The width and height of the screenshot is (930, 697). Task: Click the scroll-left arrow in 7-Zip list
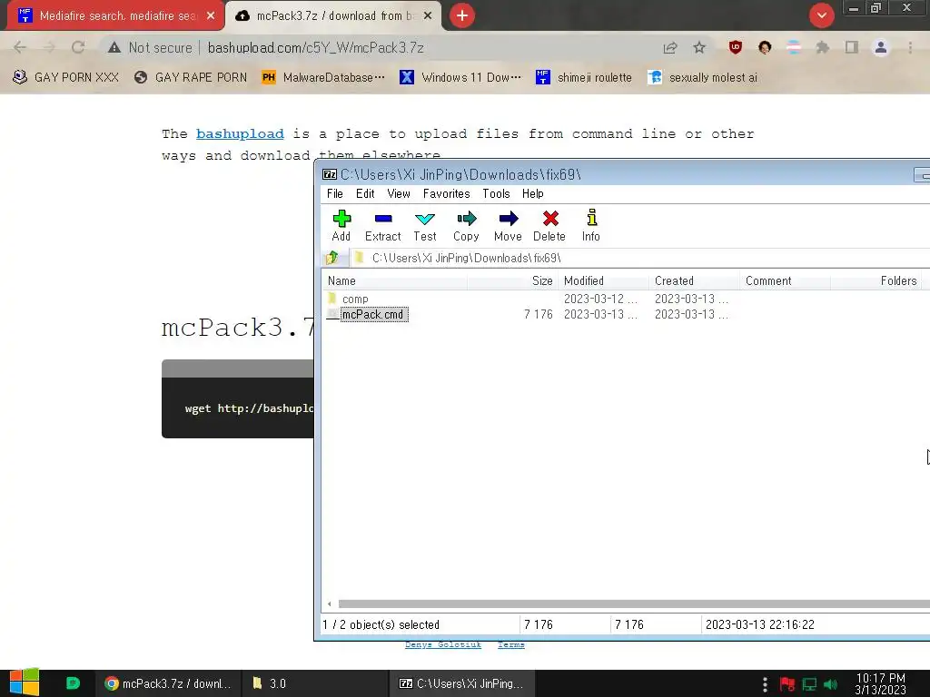click(x=329, y=604)
